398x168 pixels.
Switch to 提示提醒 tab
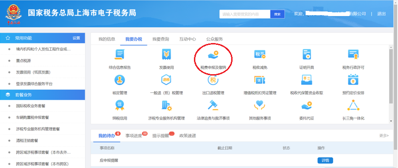click(160, 136)
